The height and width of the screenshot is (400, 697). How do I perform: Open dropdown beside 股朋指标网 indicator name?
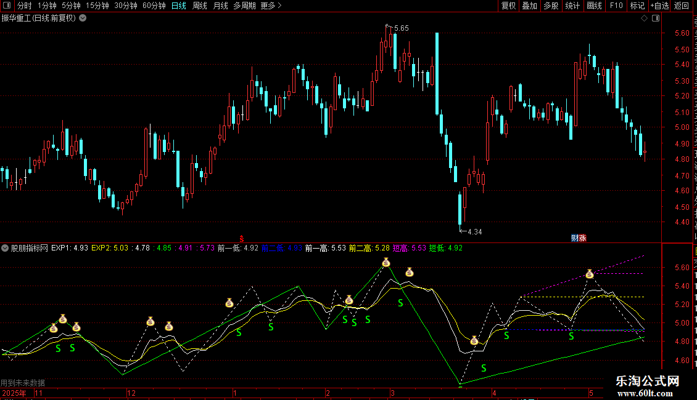pyautogui.click(x=5, y=249)
